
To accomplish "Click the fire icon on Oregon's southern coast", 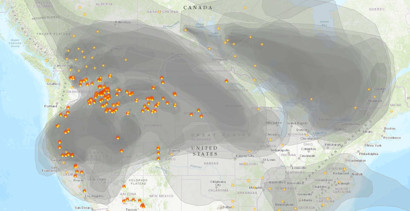I will (x=58, y=126).
